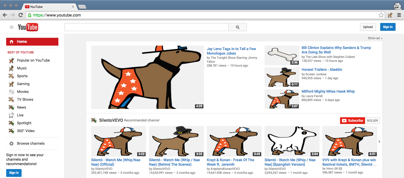Click the Spotlight sidebar icon

tap(12, 123)
